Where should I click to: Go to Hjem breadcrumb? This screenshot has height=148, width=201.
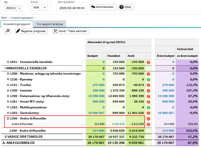click(x=4, y=18)
